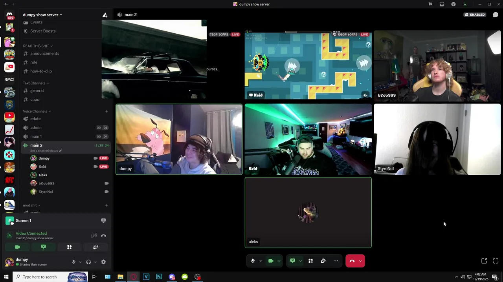Screen dimensions: 503x282
Task: Expand screen share options in call controls
Action: (301, 261)
